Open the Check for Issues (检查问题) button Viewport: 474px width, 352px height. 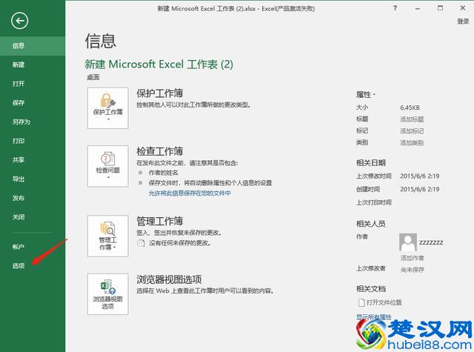108,166
